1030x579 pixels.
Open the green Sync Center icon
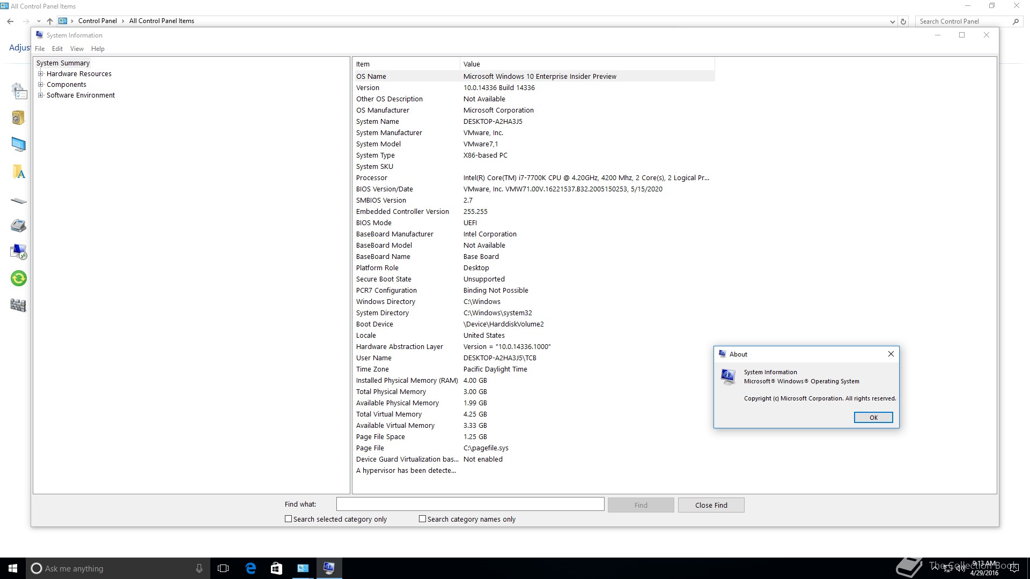click(19, 278)
